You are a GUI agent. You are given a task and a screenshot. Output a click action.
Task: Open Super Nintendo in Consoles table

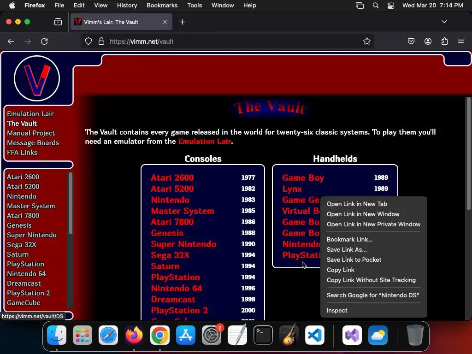183,244
